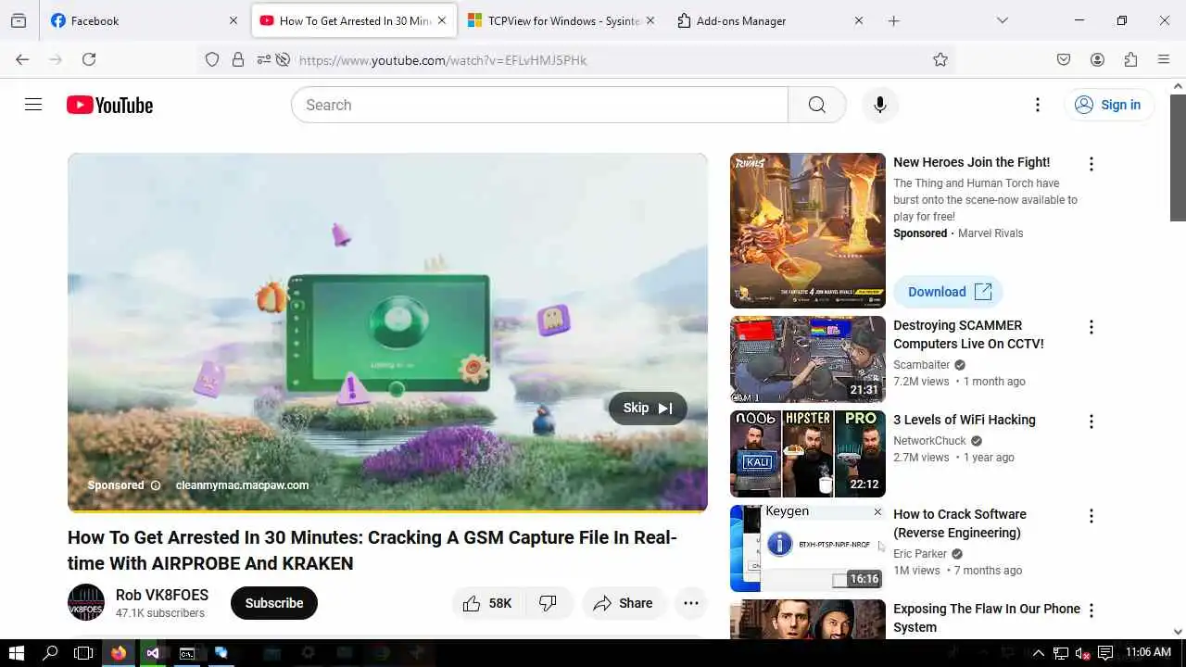Image resolution: width=1186 pixels, height=667 pixels.
Task: Dislike the video with thumbs down
Action: click(549, 603)
